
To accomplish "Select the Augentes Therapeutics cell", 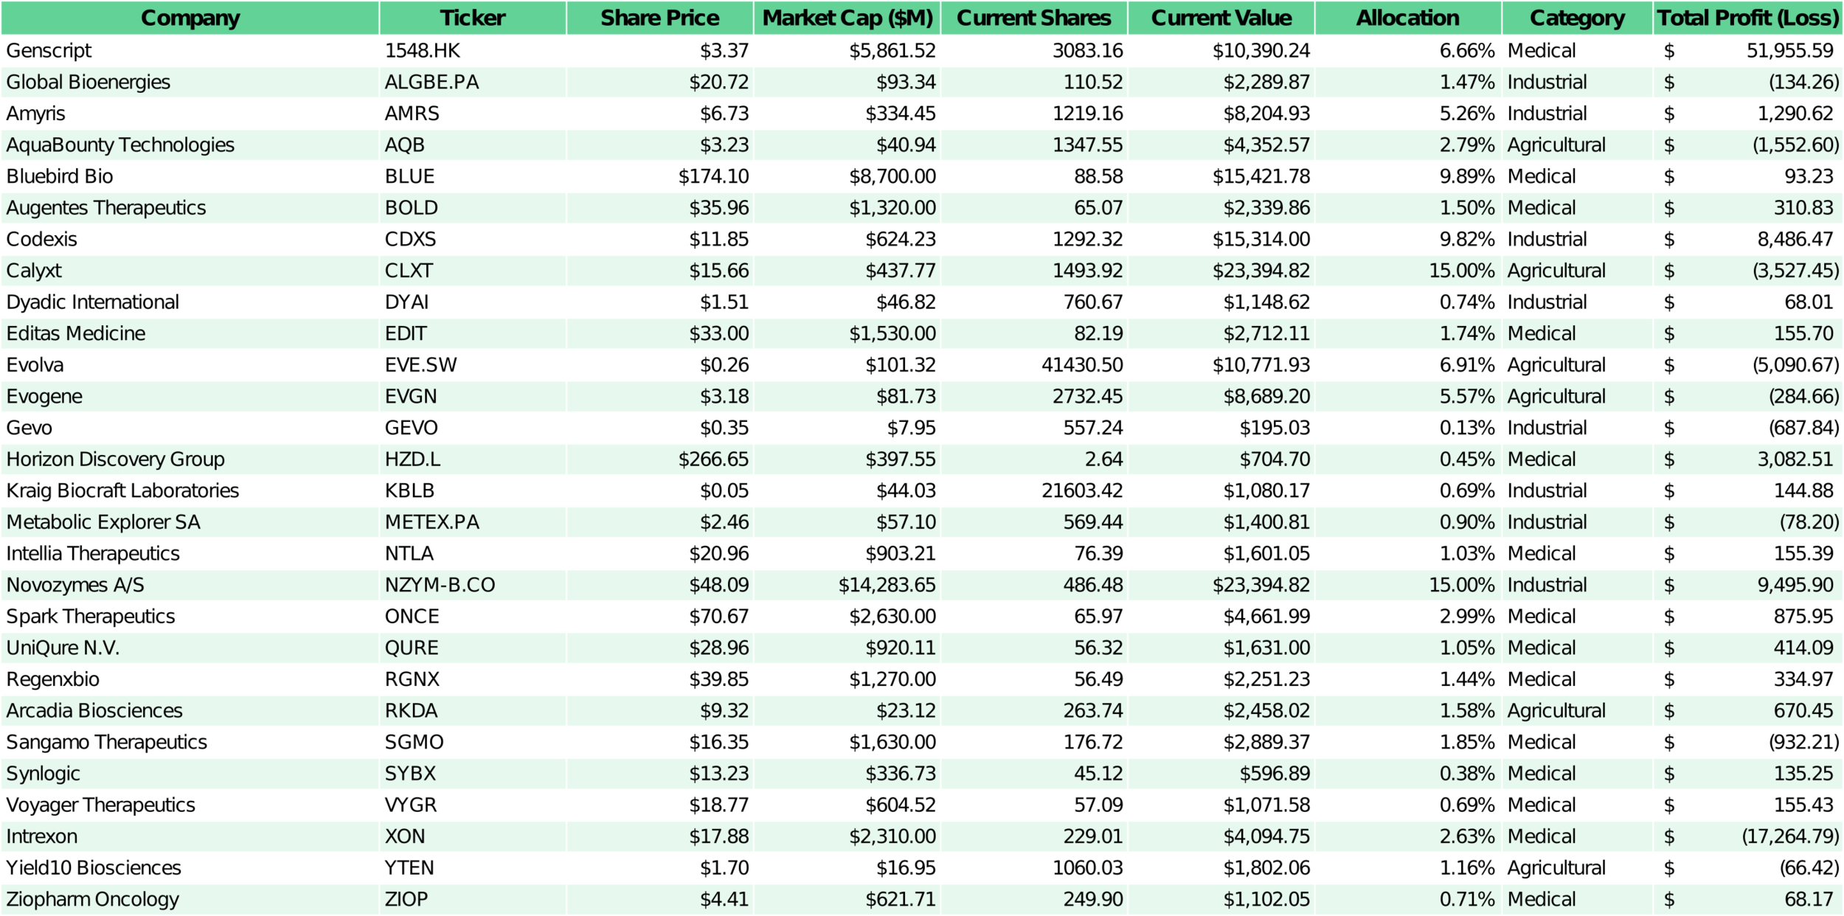I will click(190, 208).
